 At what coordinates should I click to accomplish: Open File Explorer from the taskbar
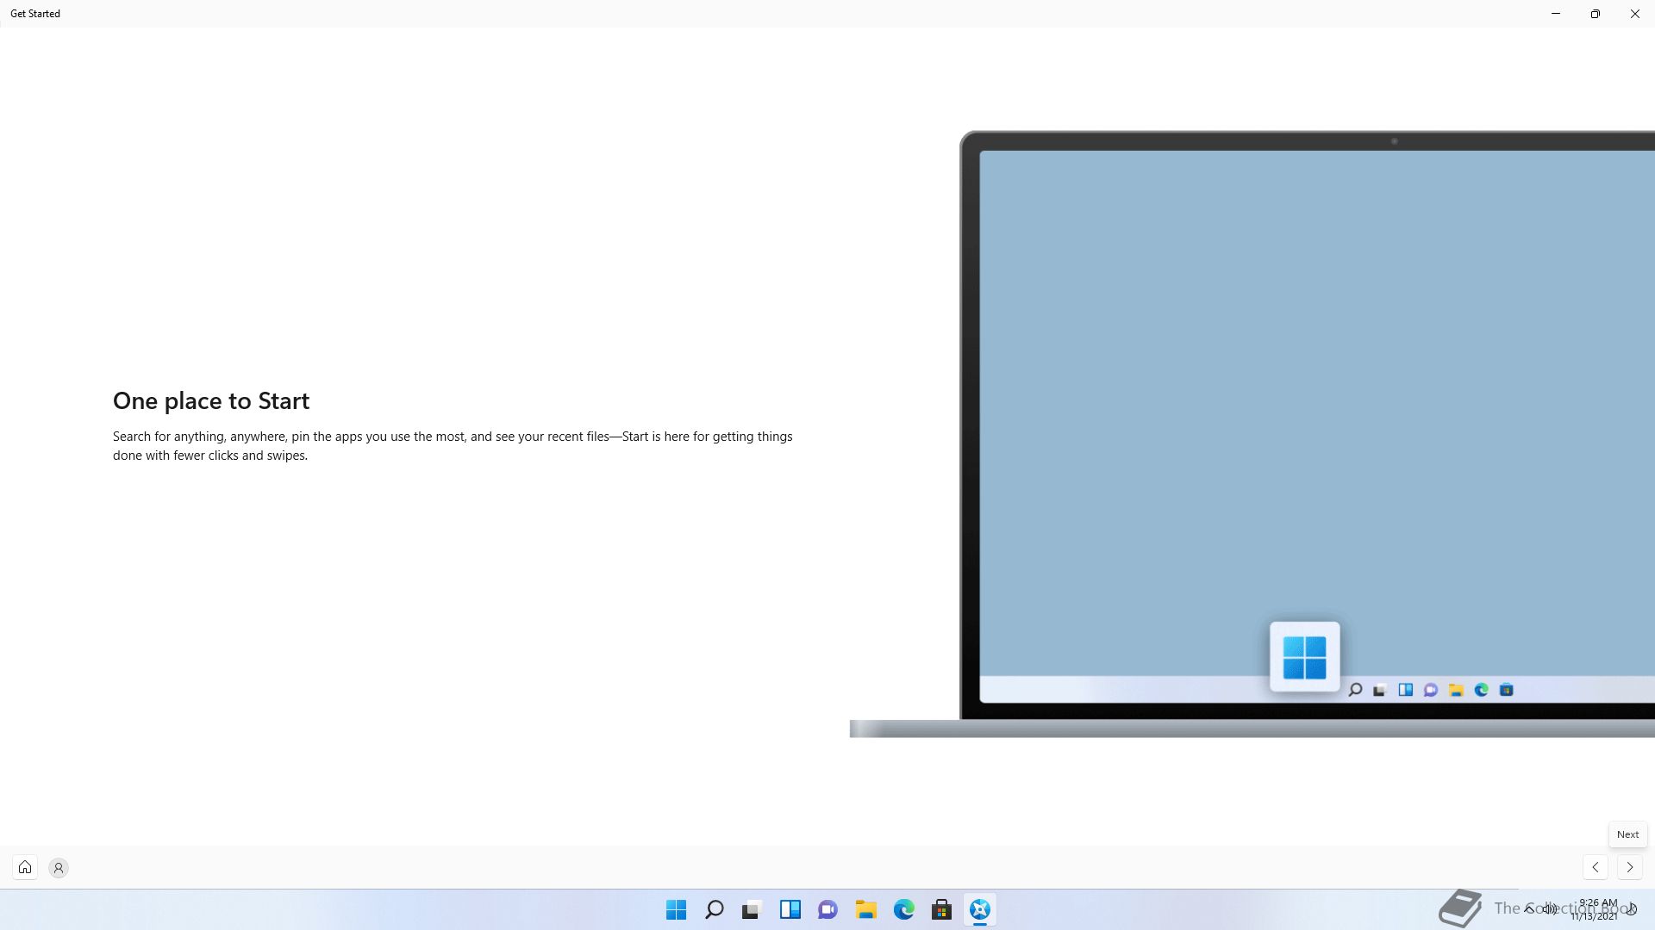click(866, 909)
